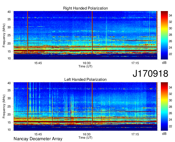Click the dB unit label of the upper color bar

(x=164, y=63)
